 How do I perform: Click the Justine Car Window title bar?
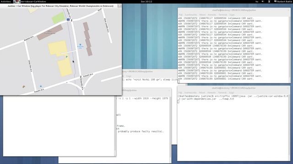pos(60,6)
